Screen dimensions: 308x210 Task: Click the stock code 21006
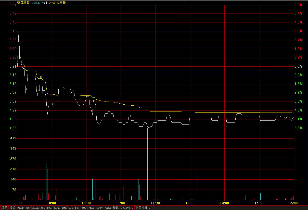point(36,3)
